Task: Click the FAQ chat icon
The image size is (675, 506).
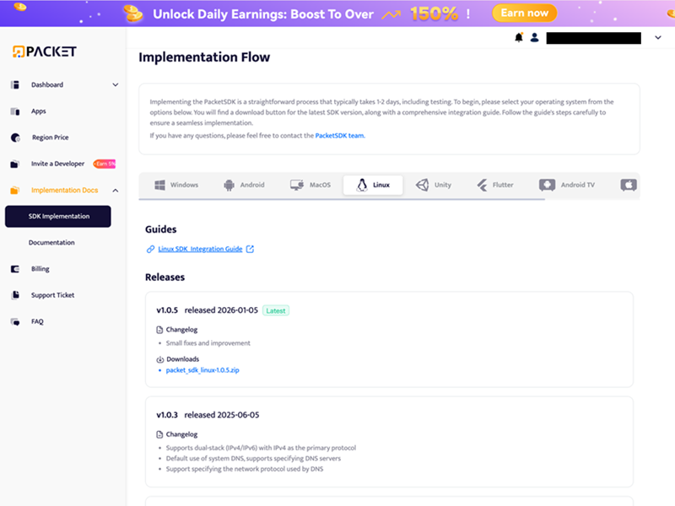Action: pos(15,322)
